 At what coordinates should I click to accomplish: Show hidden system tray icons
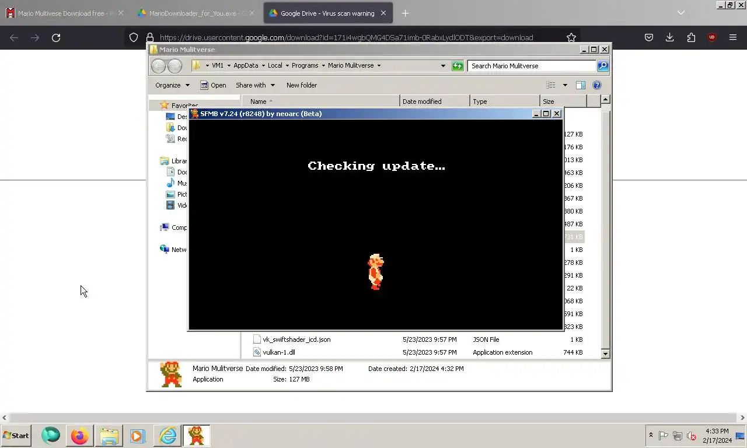[651, 436]
